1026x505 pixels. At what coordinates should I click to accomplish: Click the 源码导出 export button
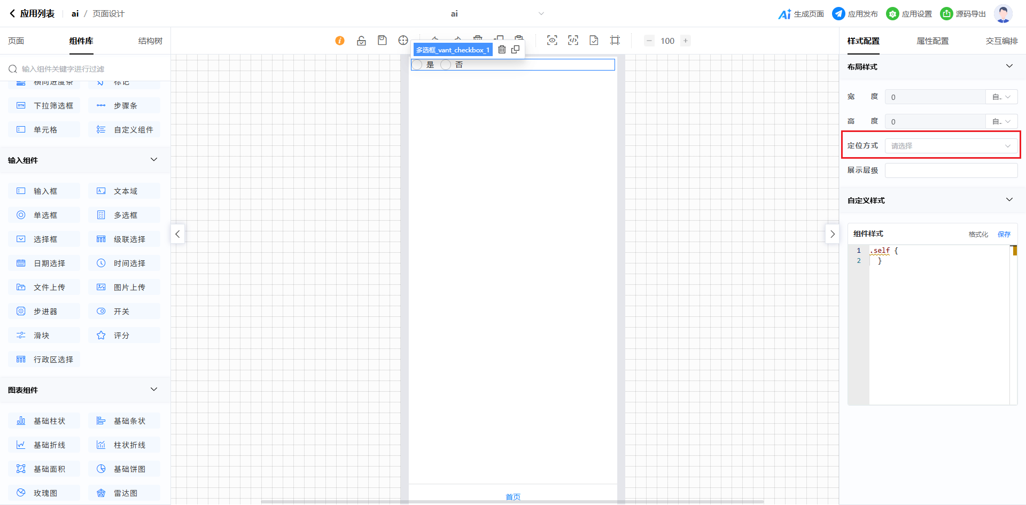(963, 14)
